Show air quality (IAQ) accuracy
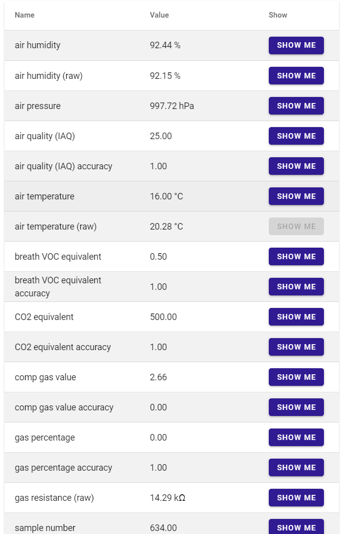 click(x=296, y=166)
